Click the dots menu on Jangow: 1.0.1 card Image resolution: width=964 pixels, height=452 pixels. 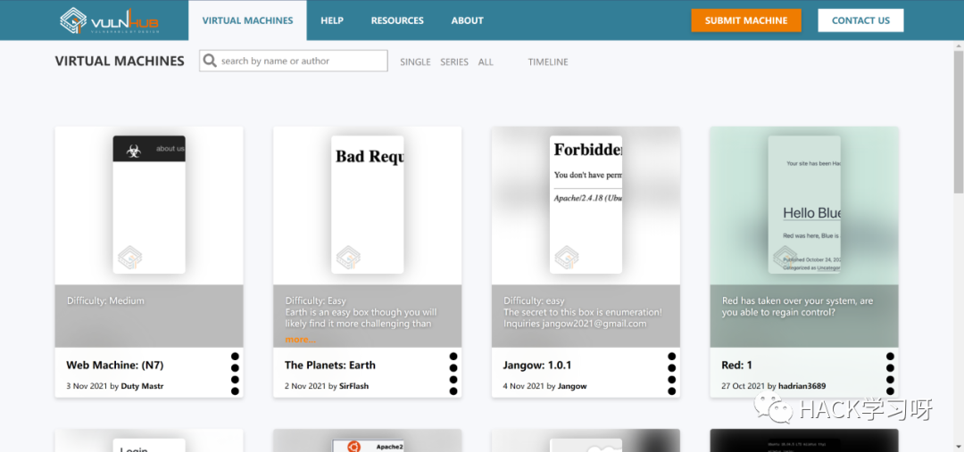point(672,374)
